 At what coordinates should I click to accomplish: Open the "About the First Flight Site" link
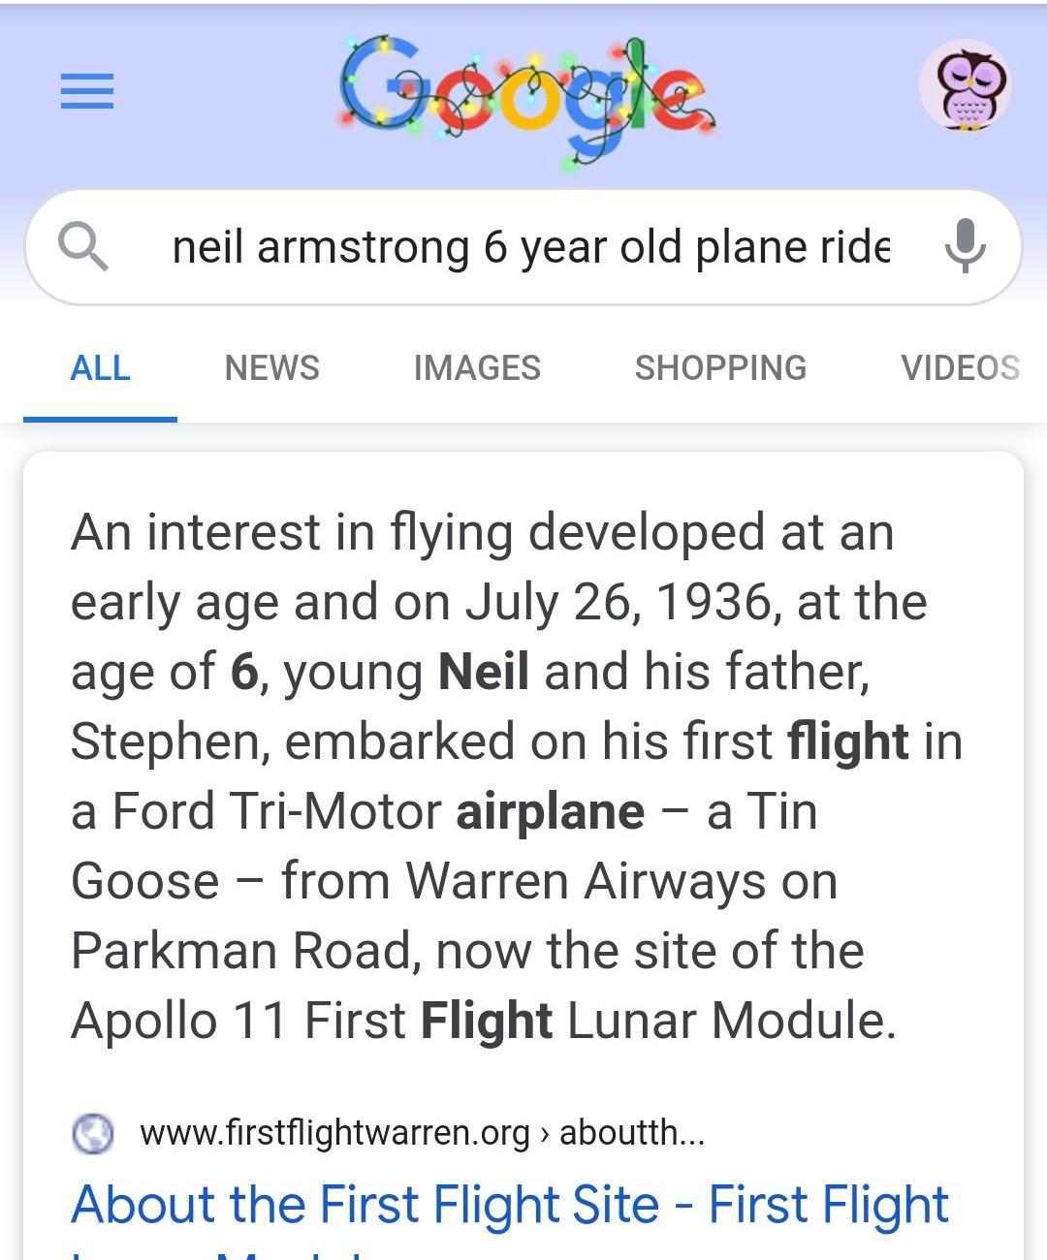point(510,1205)
